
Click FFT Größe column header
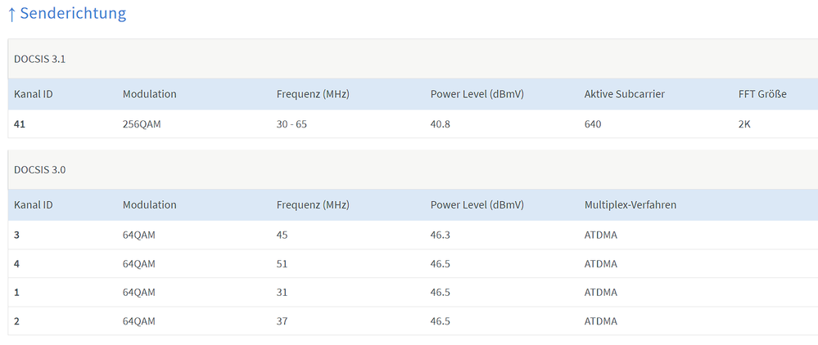(762, 94)
